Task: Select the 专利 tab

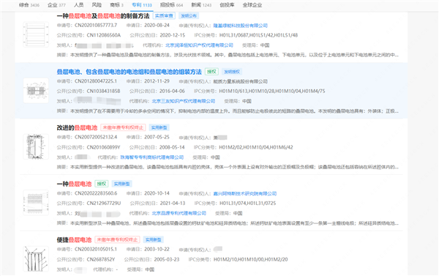Action: tap(142, 5)
